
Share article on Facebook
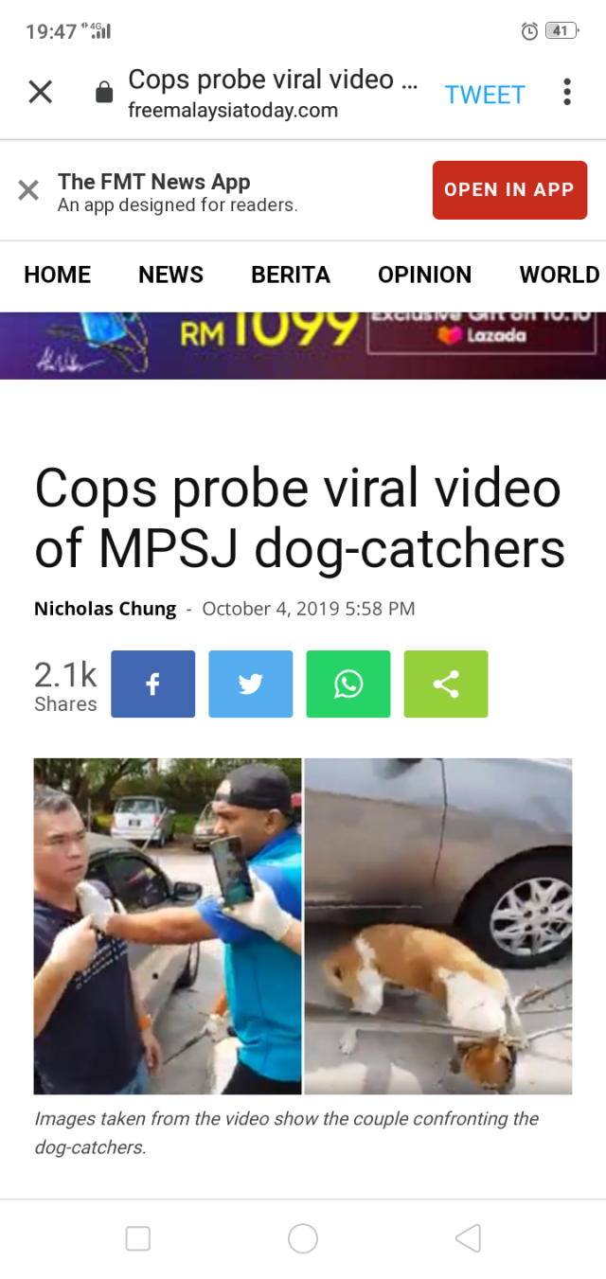point(153,684)
